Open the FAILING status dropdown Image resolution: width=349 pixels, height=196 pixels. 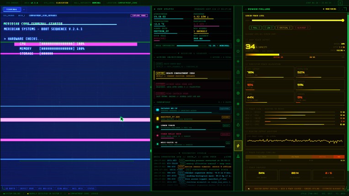pos(340,51)
